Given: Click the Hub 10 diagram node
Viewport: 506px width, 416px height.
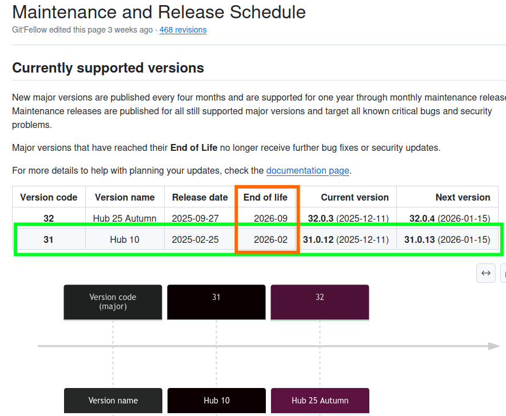Looking at the screenshot, I should pos(216,401).
